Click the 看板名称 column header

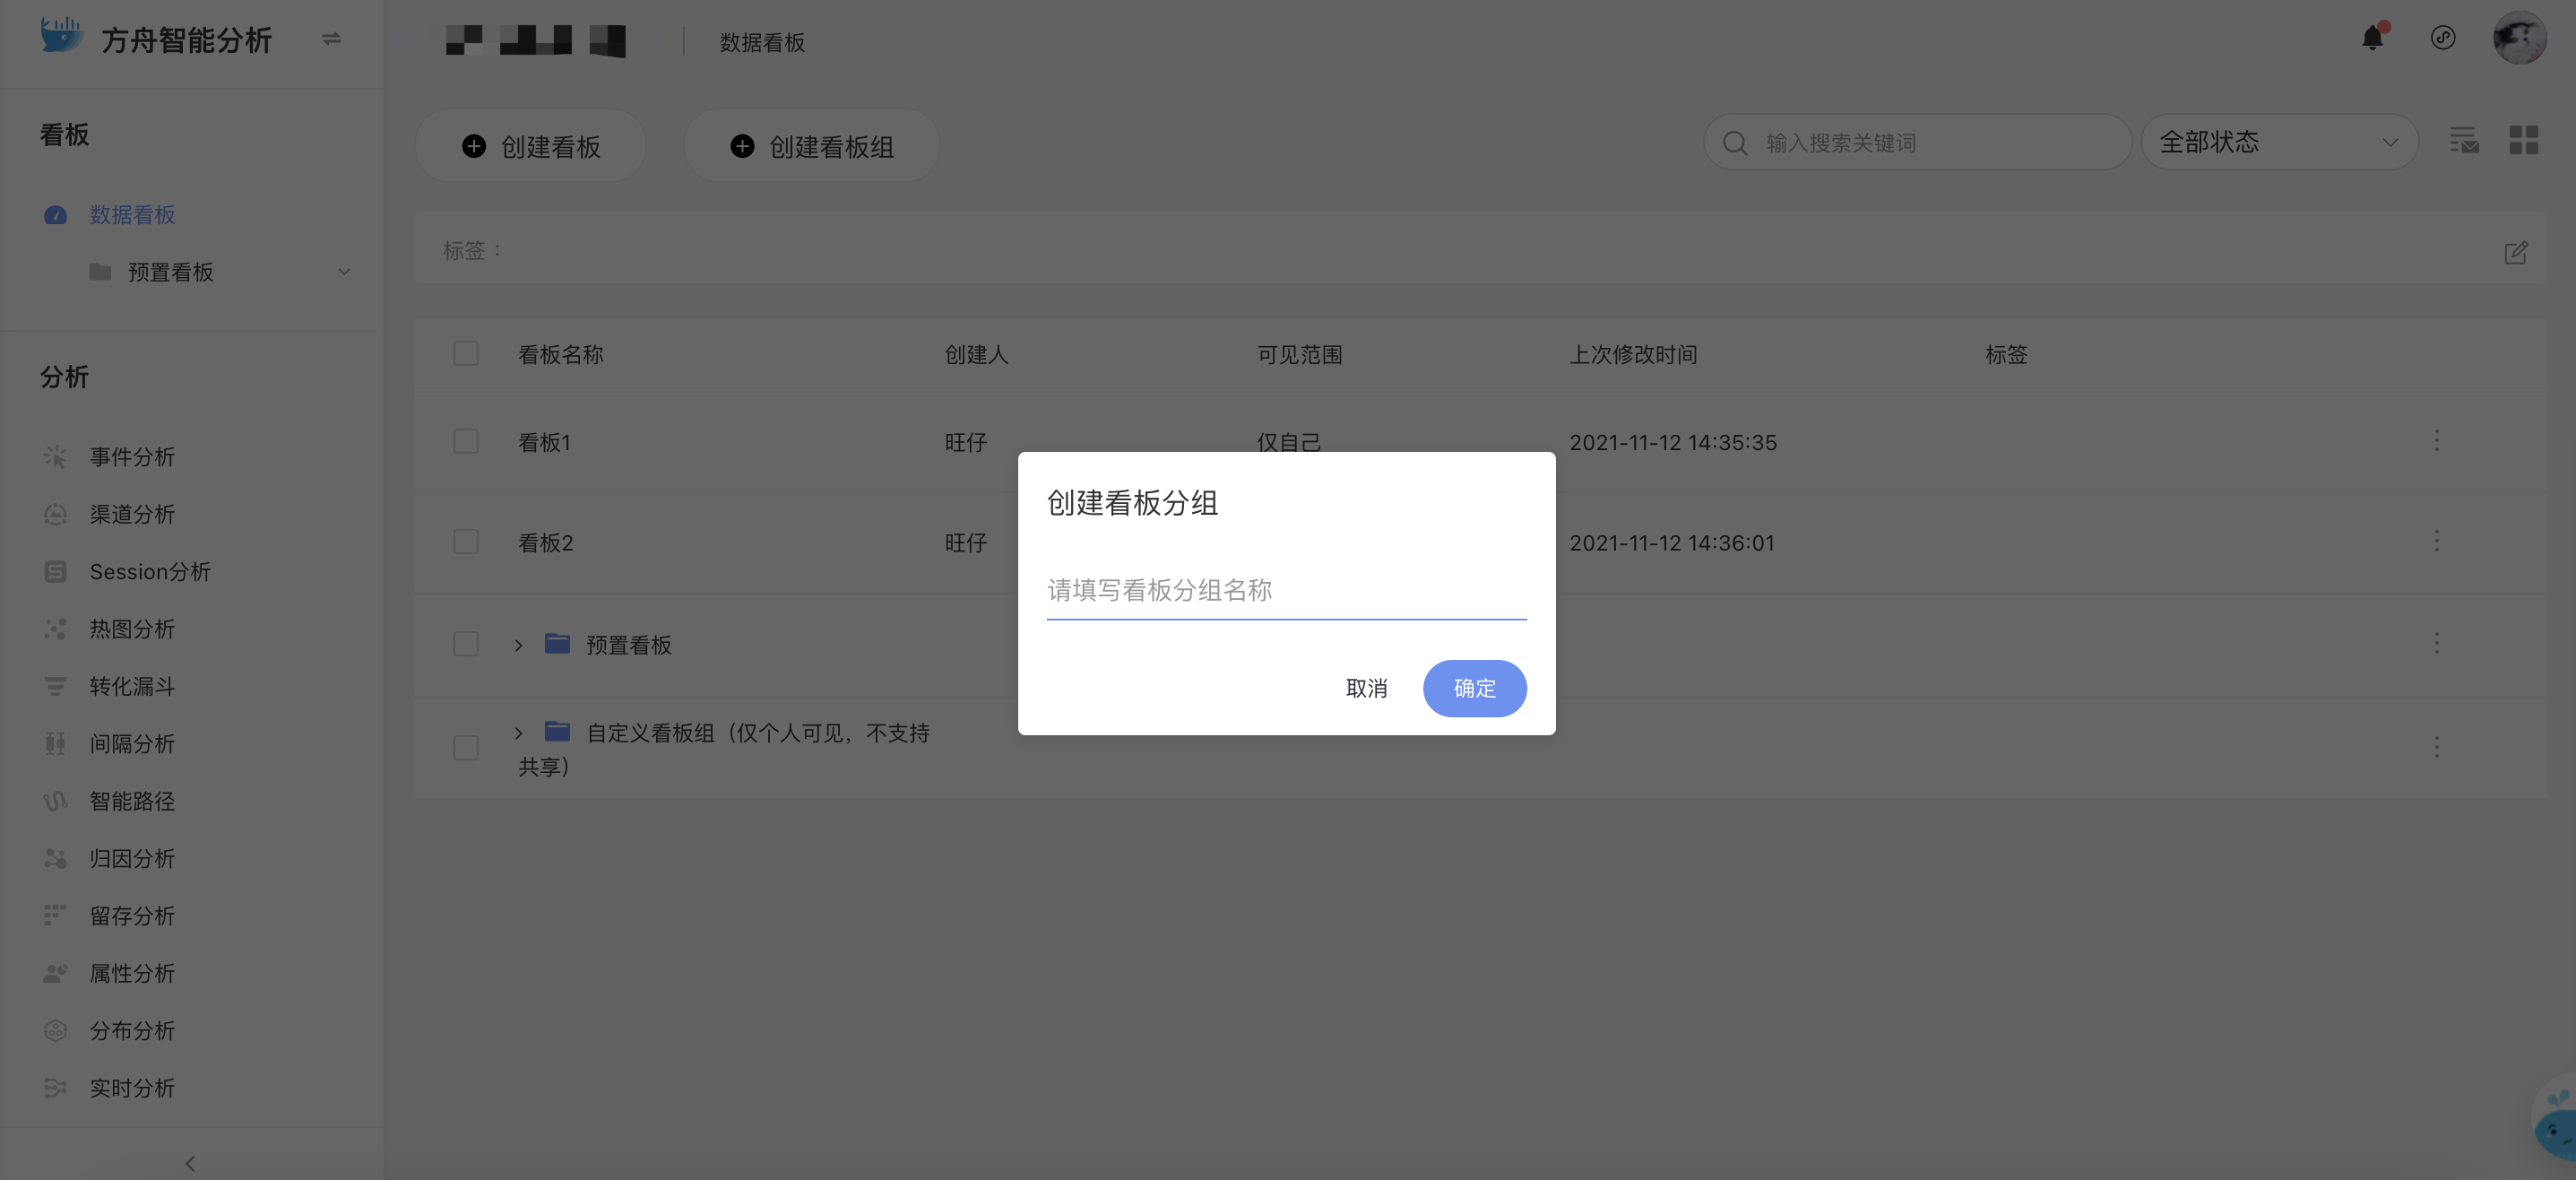point(561,355)
